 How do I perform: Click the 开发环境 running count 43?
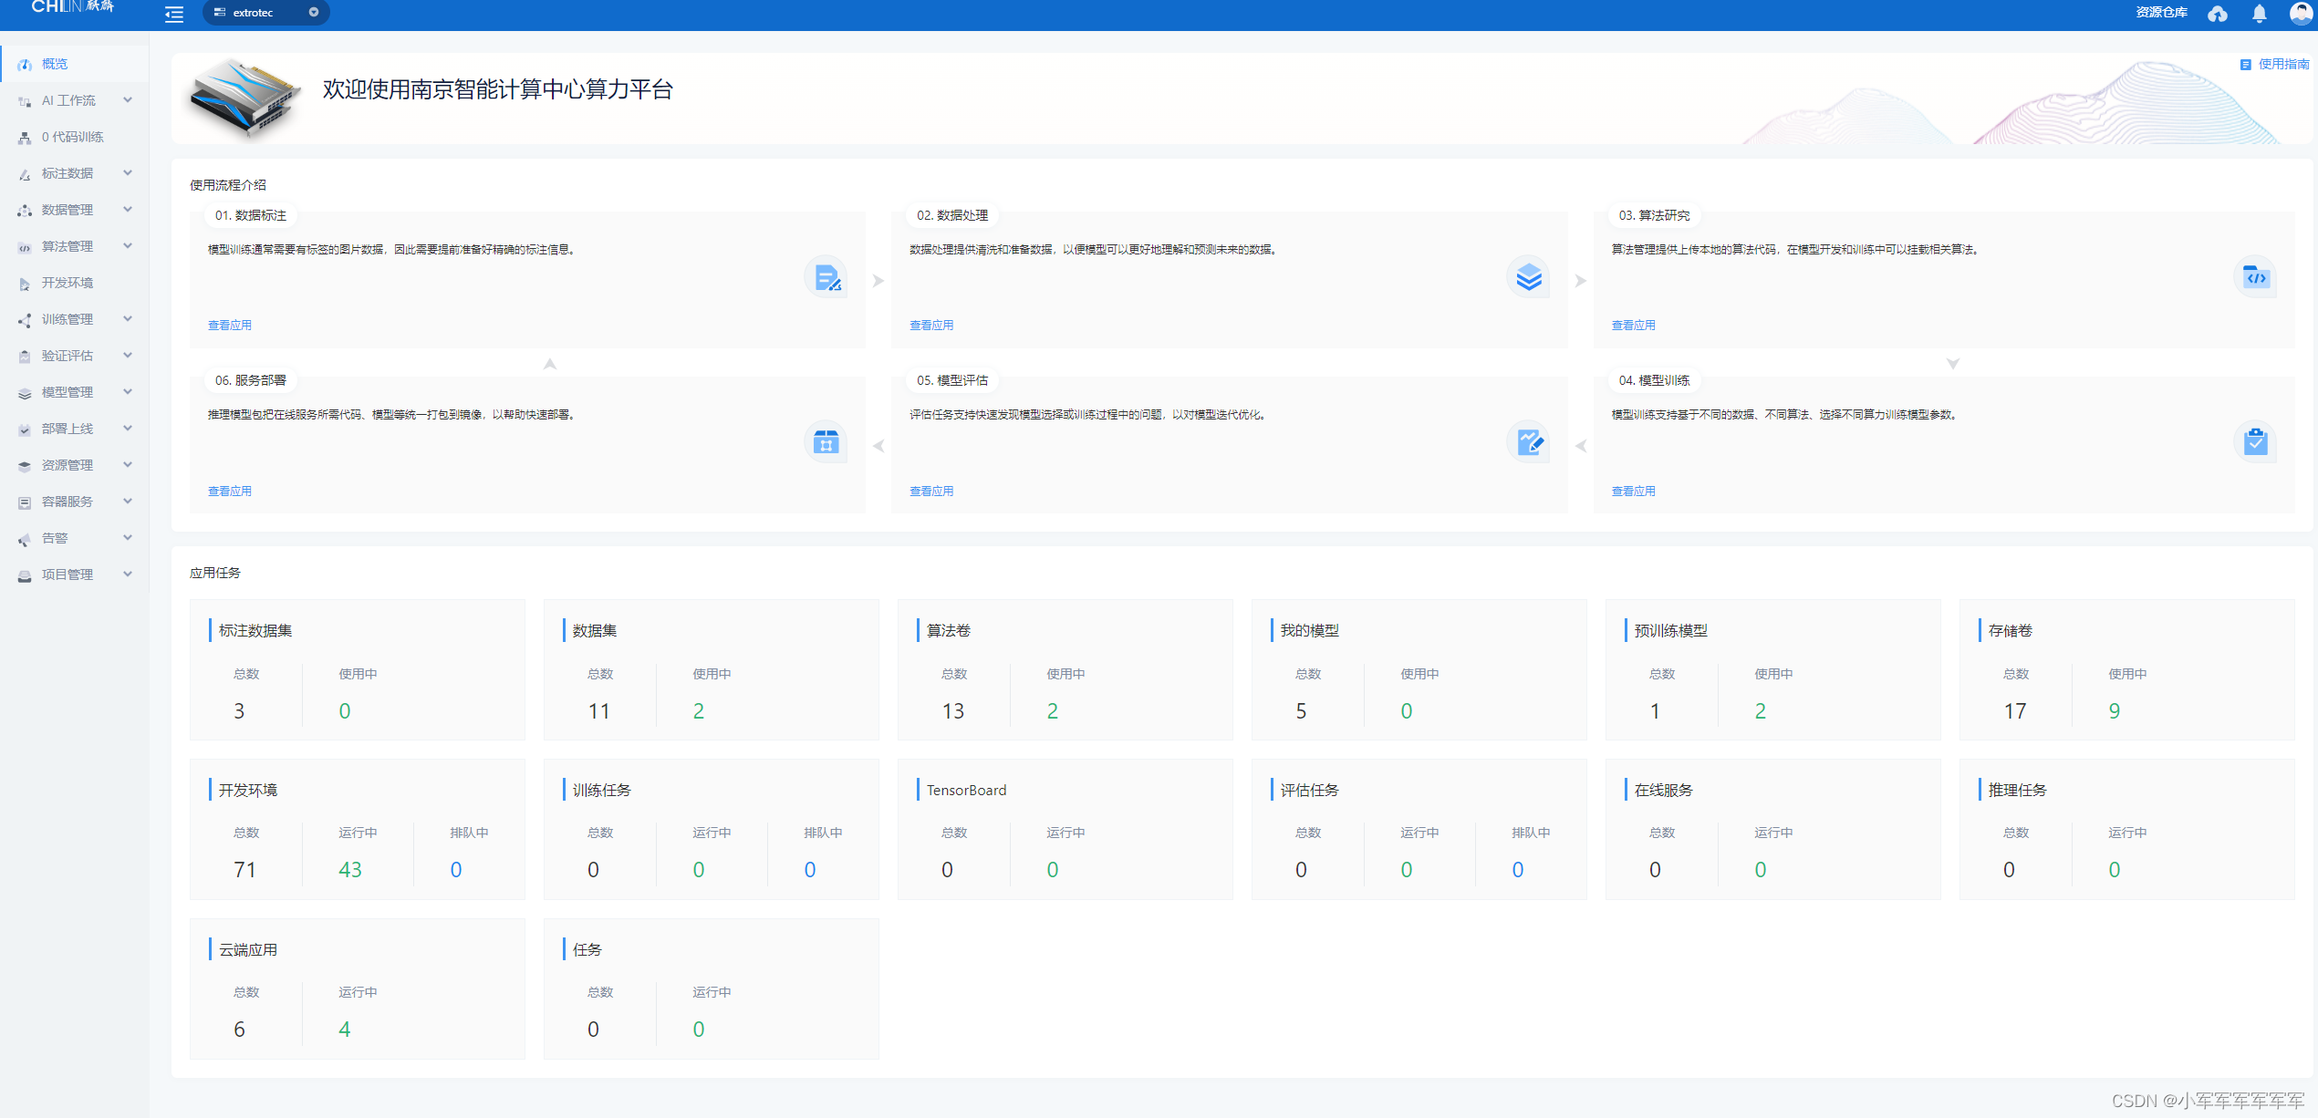(x=350, y=870)
